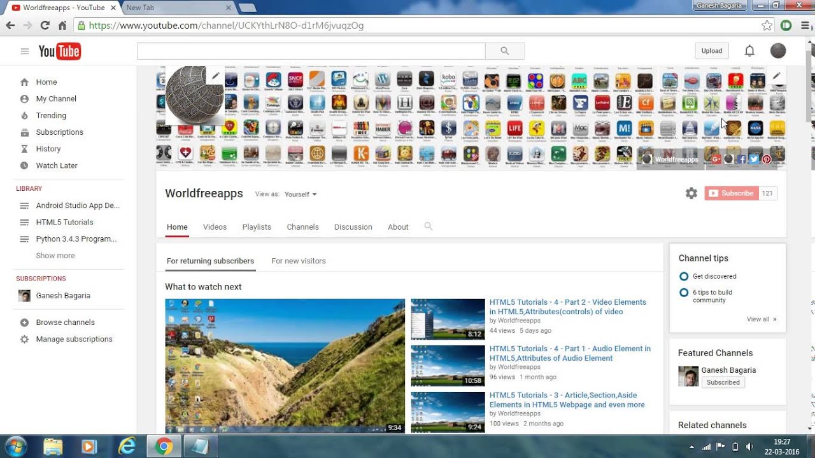The height and width of the screenshot is (458, 815).
Task: Open Internet Explorer from taskbar
Action: point(127,447)
